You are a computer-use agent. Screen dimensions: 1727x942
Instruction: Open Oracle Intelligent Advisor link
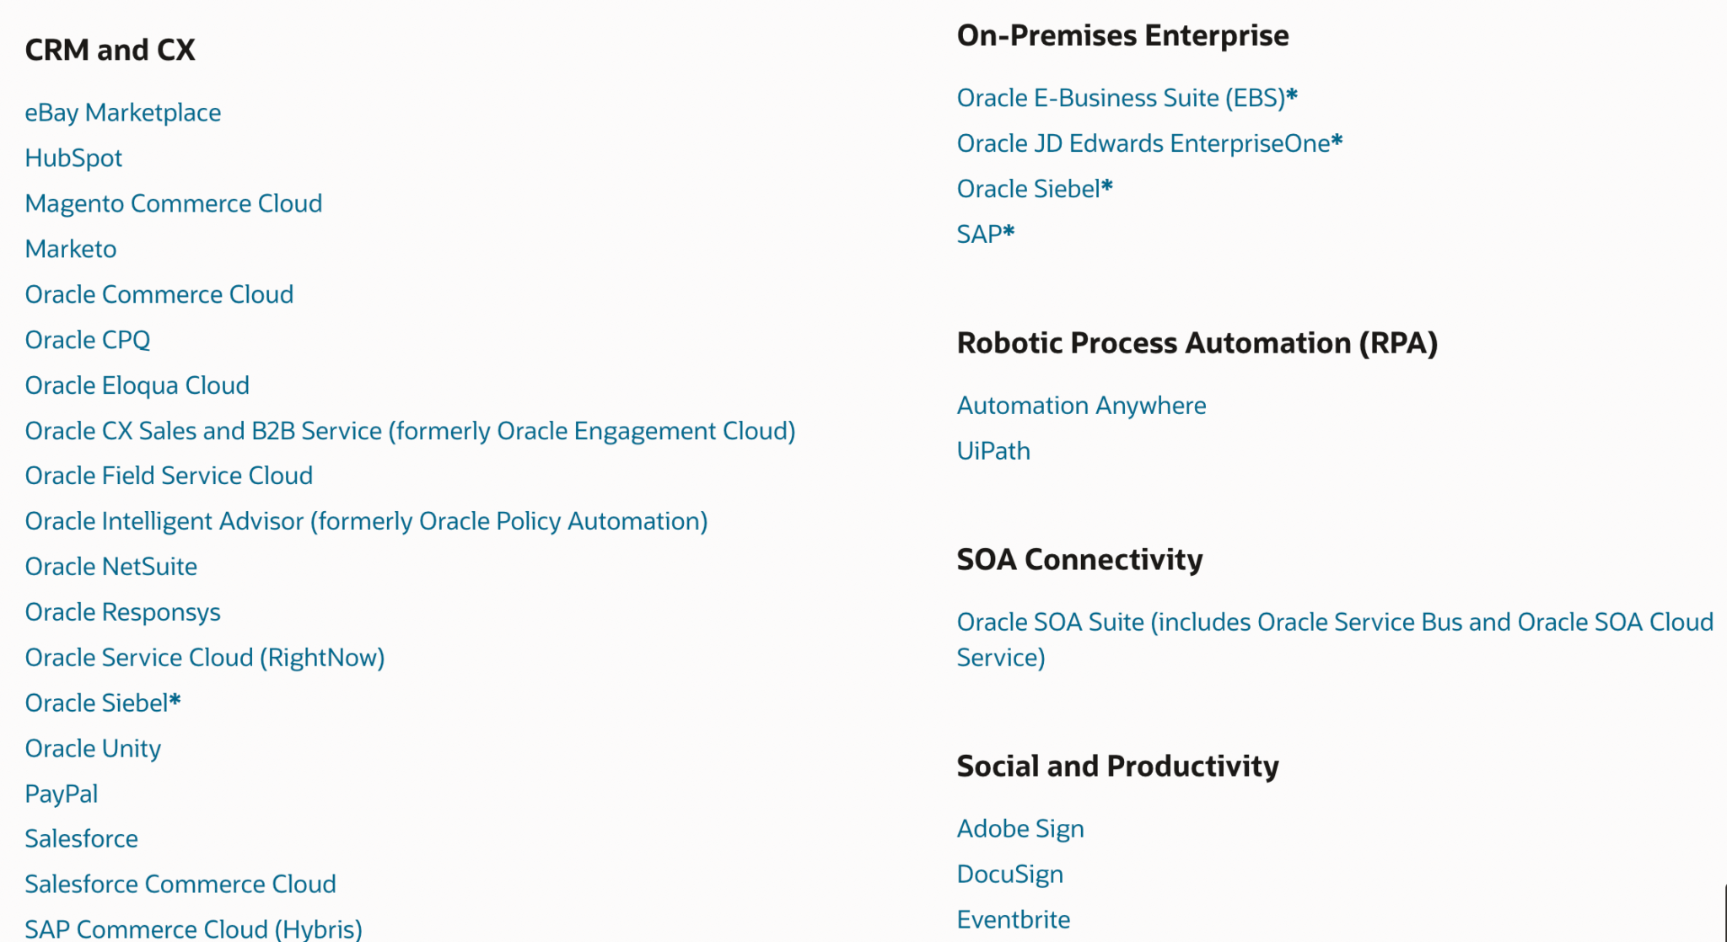click(367, 520)
